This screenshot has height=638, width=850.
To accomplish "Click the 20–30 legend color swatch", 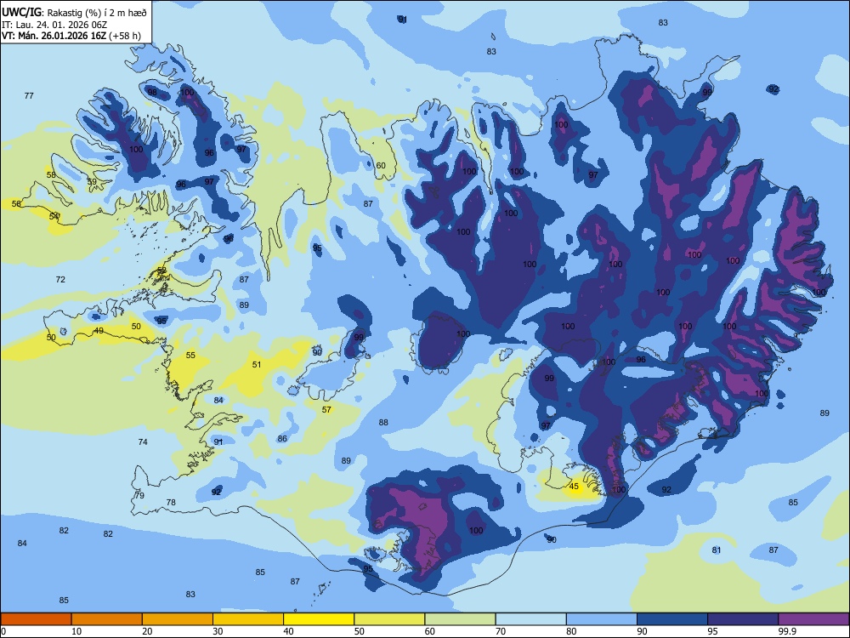I will tap(178, 619).
